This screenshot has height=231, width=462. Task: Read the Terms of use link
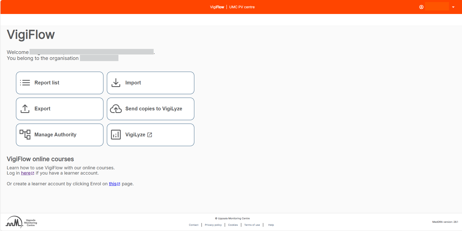tap(252, 225)
